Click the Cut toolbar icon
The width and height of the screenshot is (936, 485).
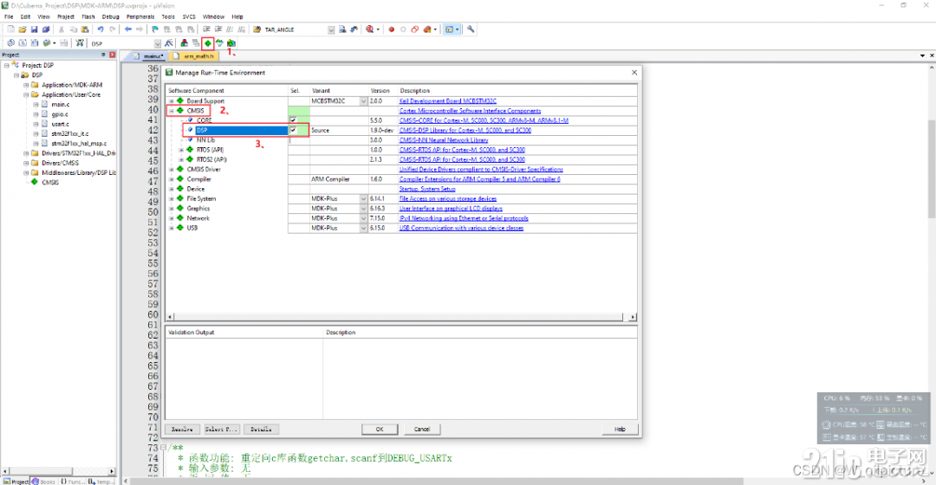61,29
